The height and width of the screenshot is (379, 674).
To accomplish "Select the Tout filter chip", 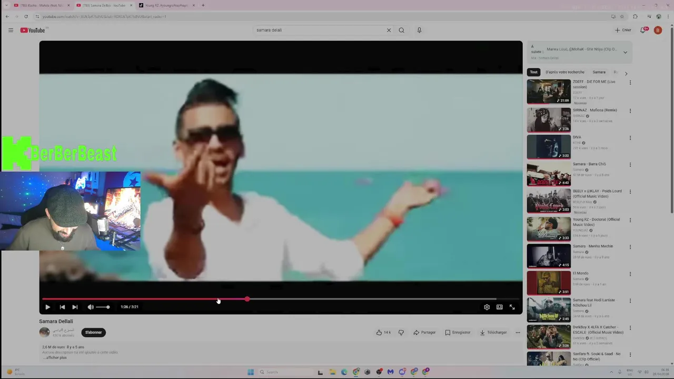I will pos(533,72).
